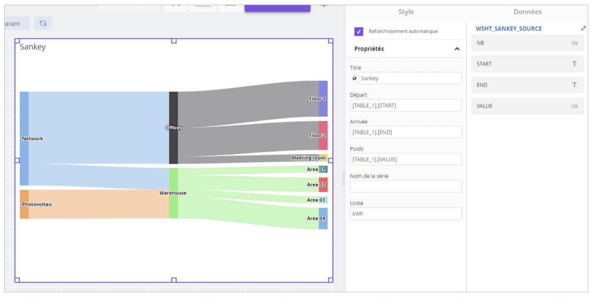The width and height of the screenshot is (593, 299).
Task: Focus the Poids field with [TABLE_1].[VALUE]
Action: click(x=406, y=159)
